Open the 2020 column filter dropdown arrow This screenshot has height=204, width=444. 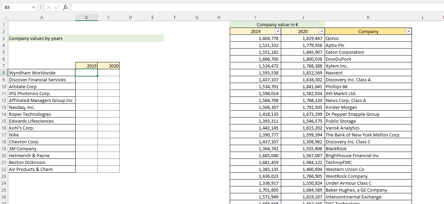point(322,31)
